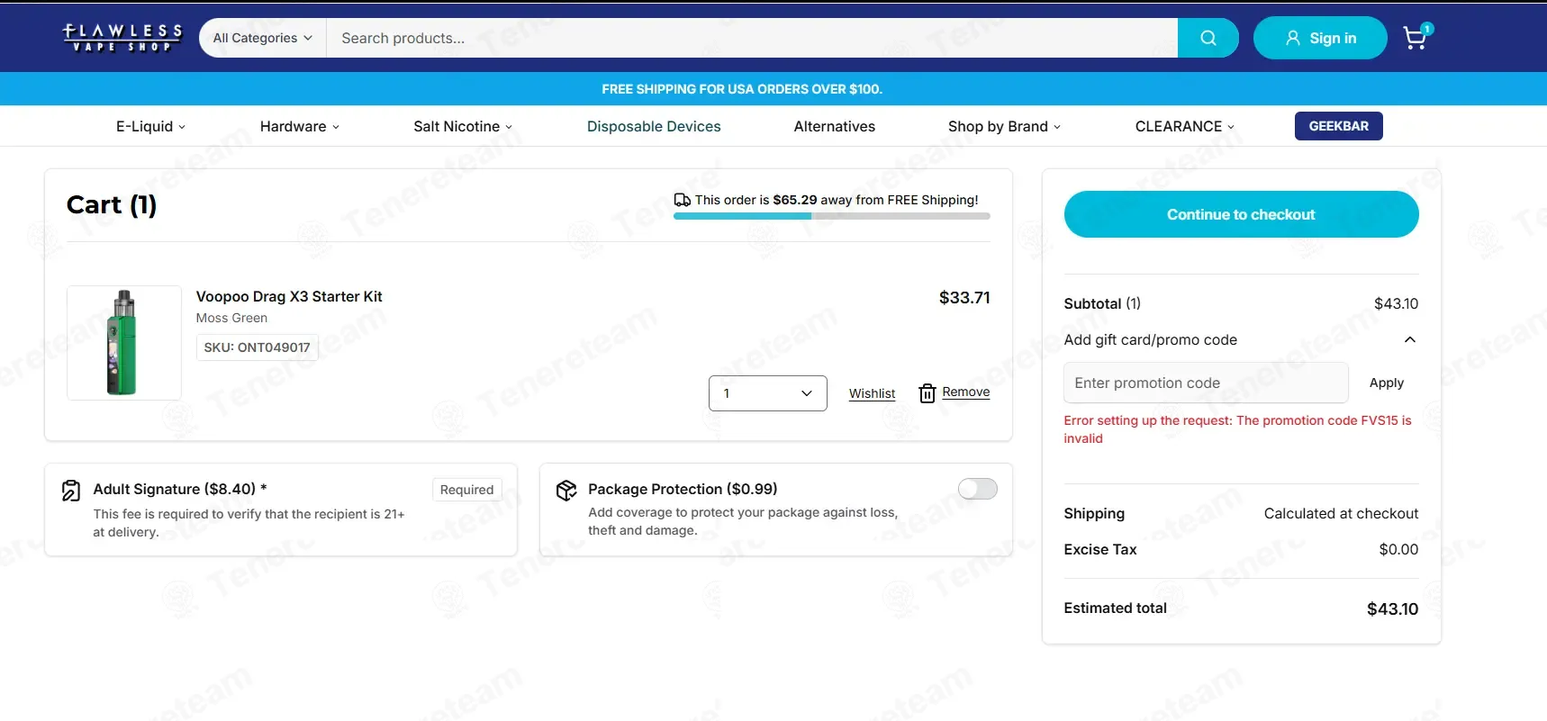1547x721 pixels.
Task: Click the trash icon for Voopoo item
Action: [927, 393]
